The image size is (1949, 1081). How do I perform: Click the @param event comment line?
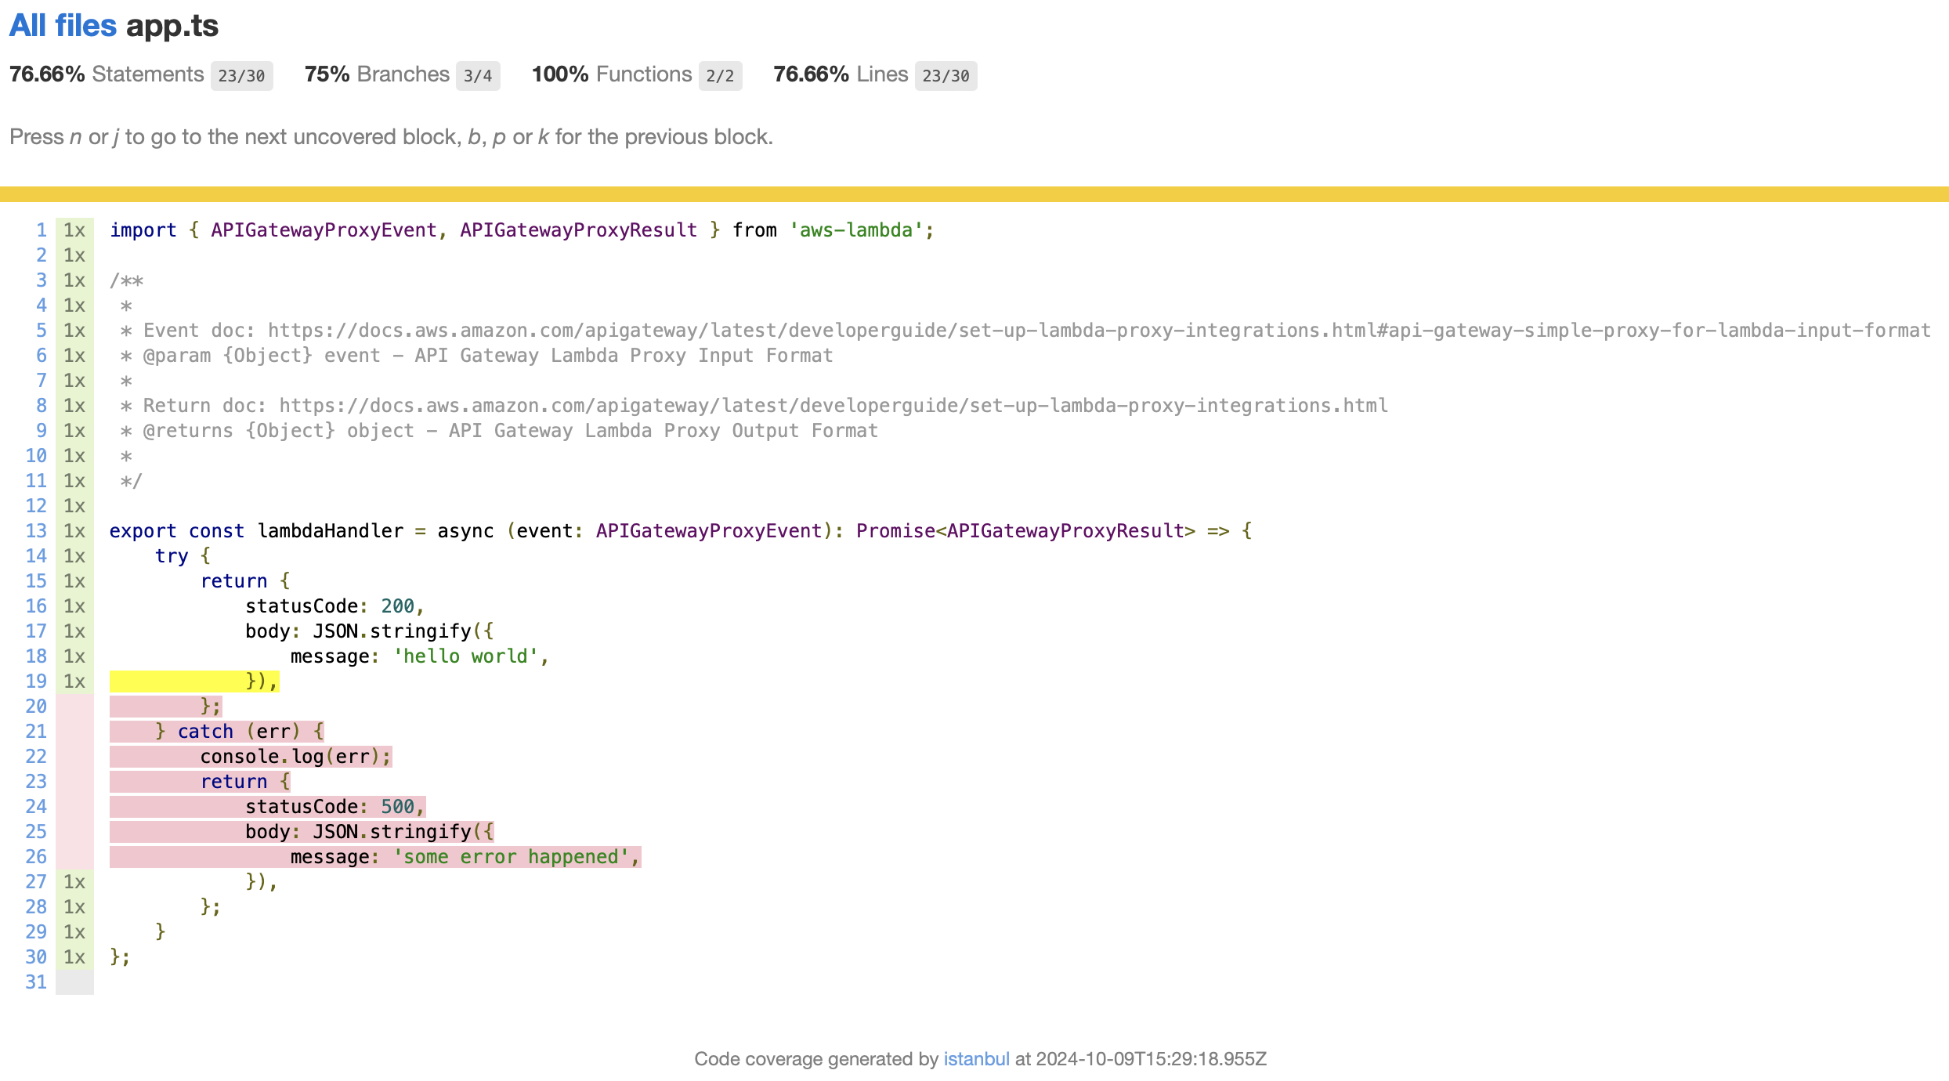[x=476, y=356]
